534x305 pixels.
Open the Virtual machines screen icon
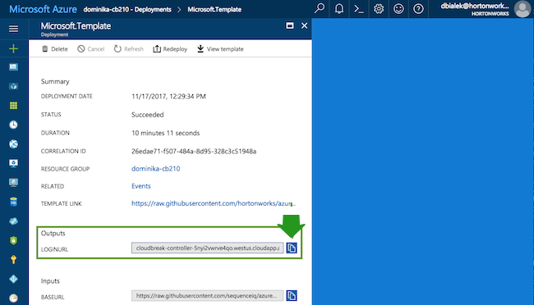[x=13, y=183]
